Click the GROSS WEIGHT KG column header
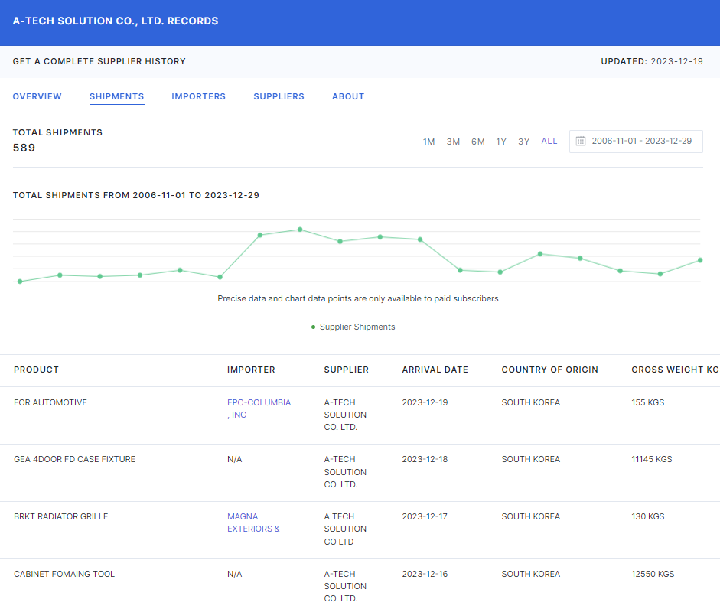720x609 pixels. point(675,370)
